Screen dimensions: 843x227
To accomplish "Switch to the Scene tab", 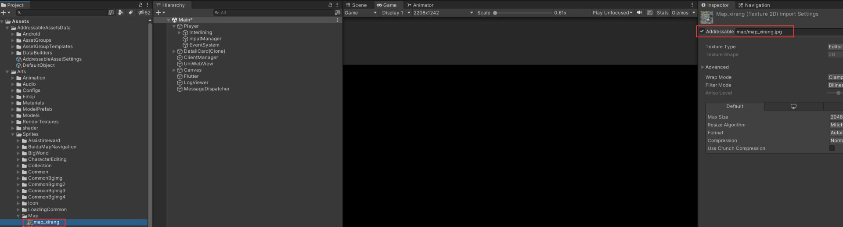I will tap(356, 5).
